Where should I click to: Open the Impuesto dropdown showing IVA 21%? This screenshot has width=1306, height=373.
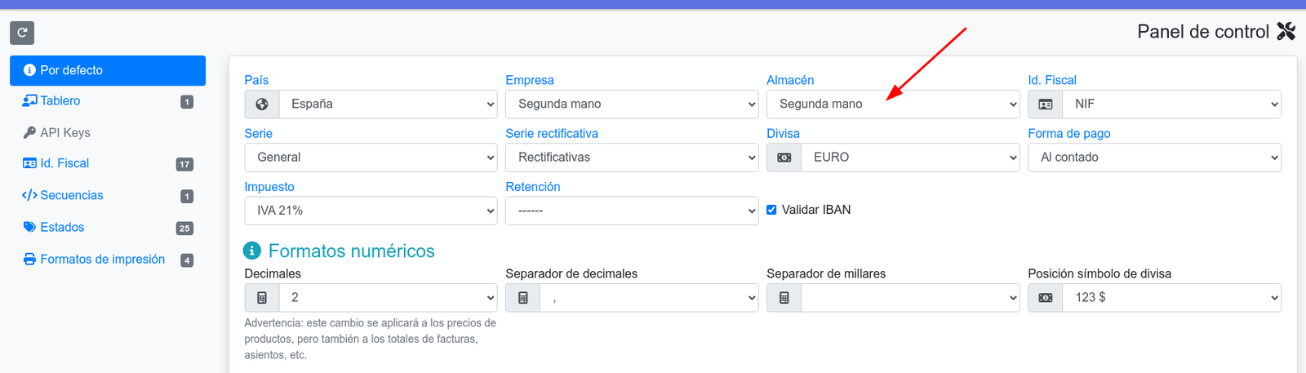[x=371, y=211]
